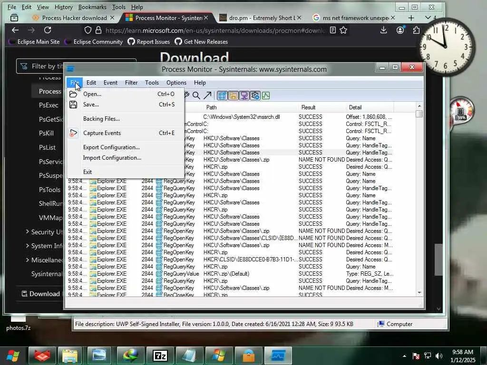Expand the list all tabs chevron
This screenshot has height=365, width=487.
pyautogui.click(x=428, y=18)
